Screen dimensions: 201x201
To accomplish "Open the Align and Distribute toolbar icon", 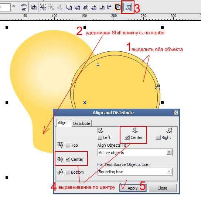I will [127, 7].
